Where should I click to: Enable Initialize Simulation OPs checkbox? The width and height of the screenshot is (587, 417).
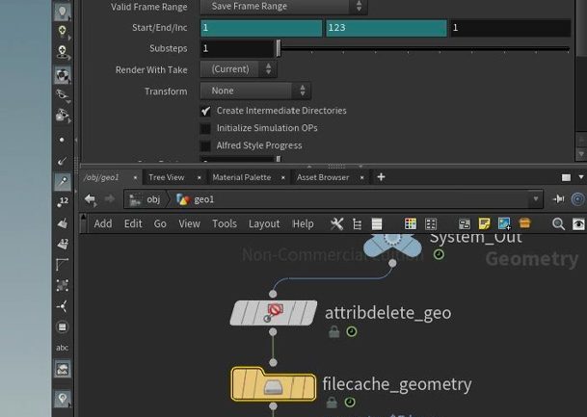click(205, 128)
